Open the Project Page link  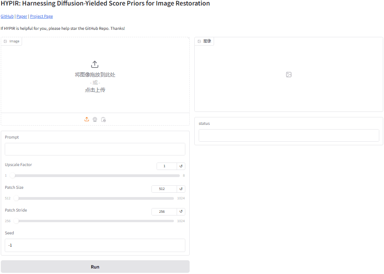coord(41,16)
